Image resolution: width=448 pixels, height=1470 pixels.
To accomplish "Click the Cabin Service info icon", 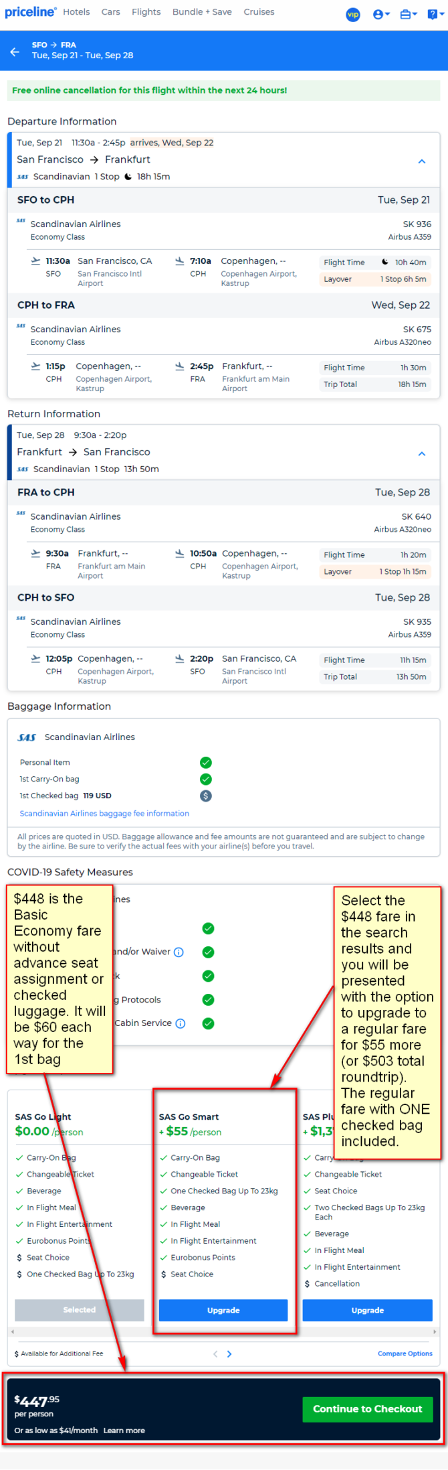I will pos(181,1023).
